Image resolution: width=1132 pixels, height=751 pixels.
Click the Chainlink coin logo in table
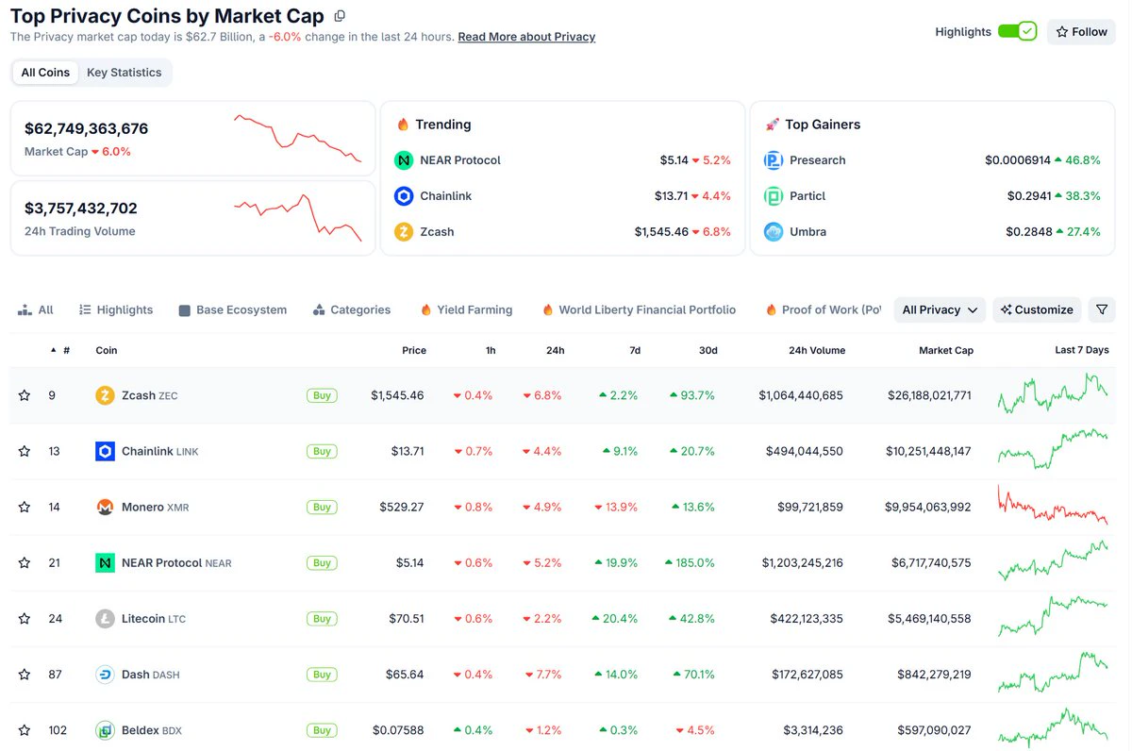tap(105, 451)
